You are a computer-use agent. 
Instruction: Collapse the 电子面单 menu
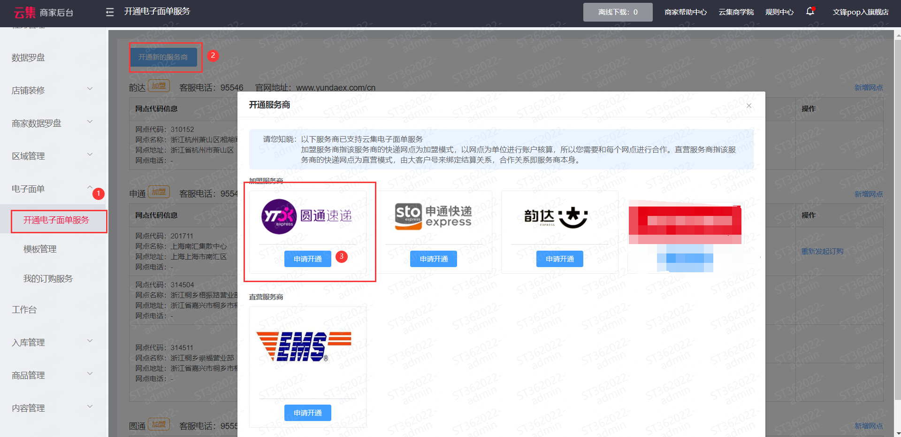tap(53, 189)
